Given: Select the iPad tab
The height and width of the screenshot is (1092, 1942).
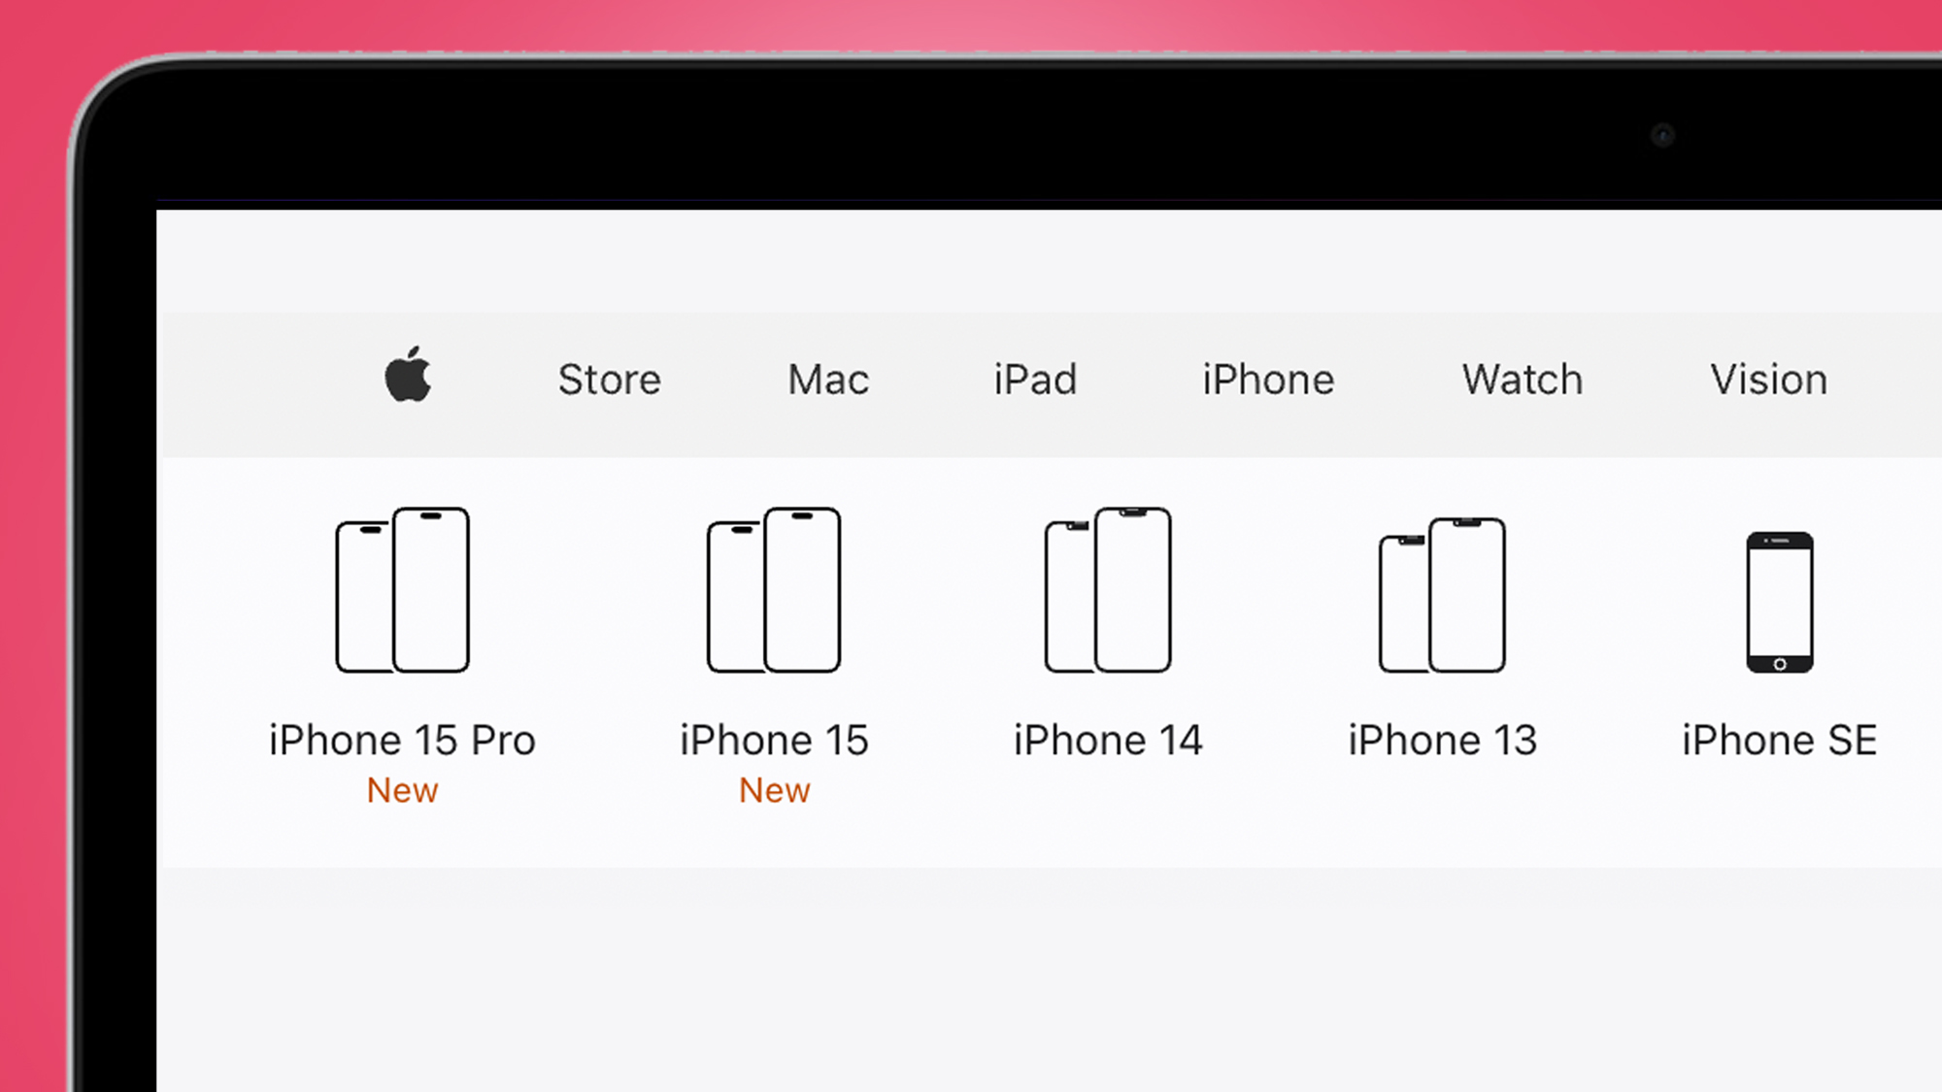Looking at the screenshot, I should point(1035,379).
